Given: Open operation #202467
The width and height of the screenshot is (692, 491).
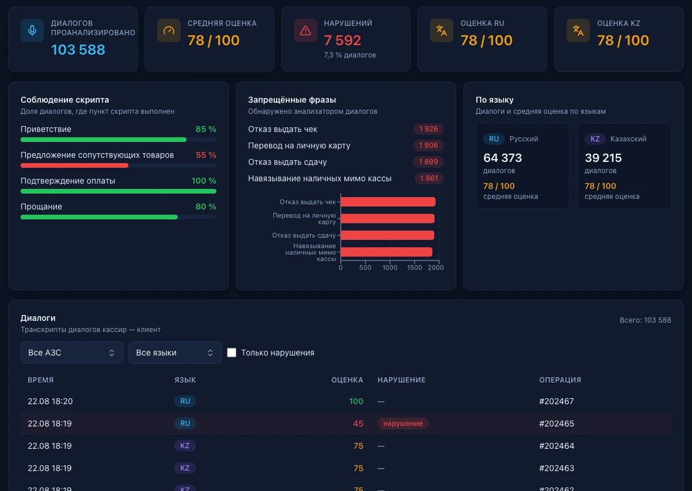Looking at the screenshot, I should 557,401.
